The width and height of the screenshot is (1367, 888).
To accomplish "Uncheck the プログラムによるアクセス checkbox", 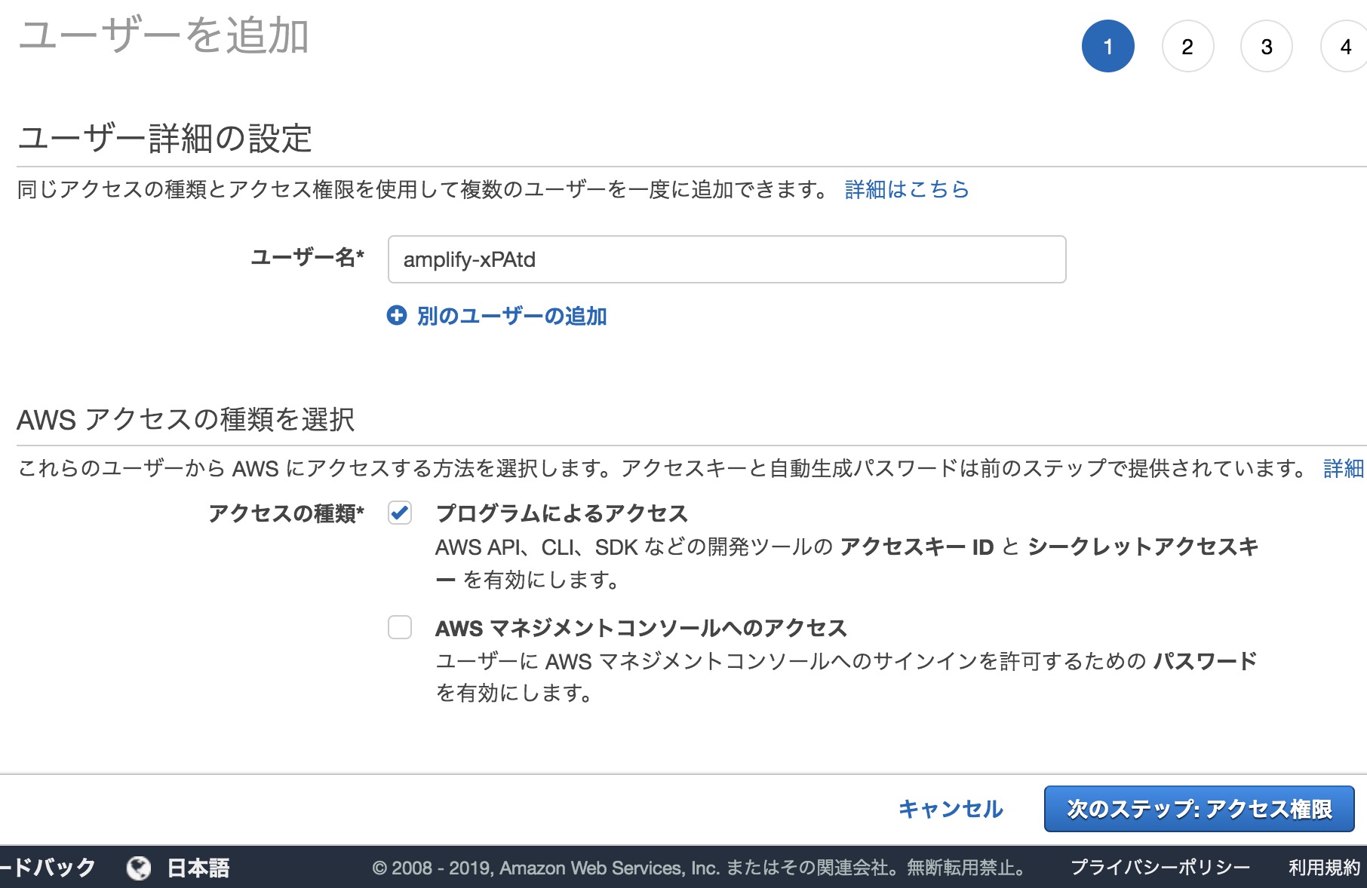I will point(400,513).
